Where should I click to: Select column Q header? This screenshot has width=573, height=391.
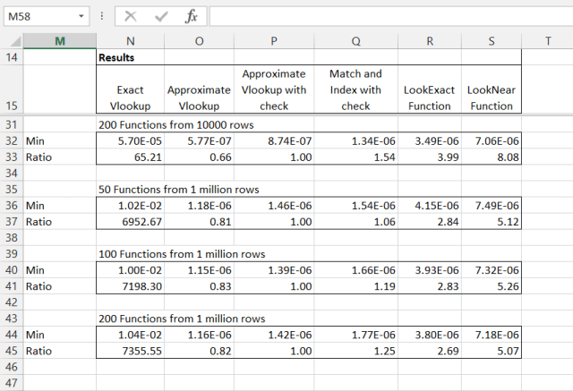point(355,41)
